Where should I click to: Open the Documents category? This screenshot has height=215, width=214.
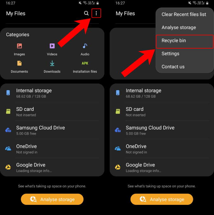(x=19, y=67)
